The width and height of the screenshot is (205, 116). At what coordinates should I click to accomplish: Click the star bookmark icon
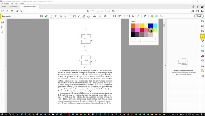pos(7,11)
